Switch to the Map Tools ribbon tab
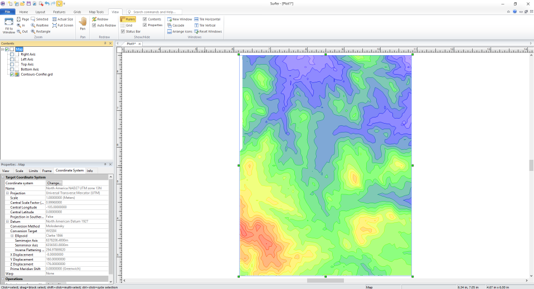The height and width of the screenshot is (289, 534). coord(96,12)
